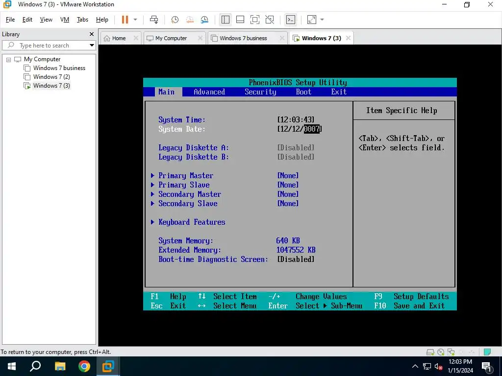Click the System Time value field
The width and height of the screenshot is (502, 376).
coord(296,119)
